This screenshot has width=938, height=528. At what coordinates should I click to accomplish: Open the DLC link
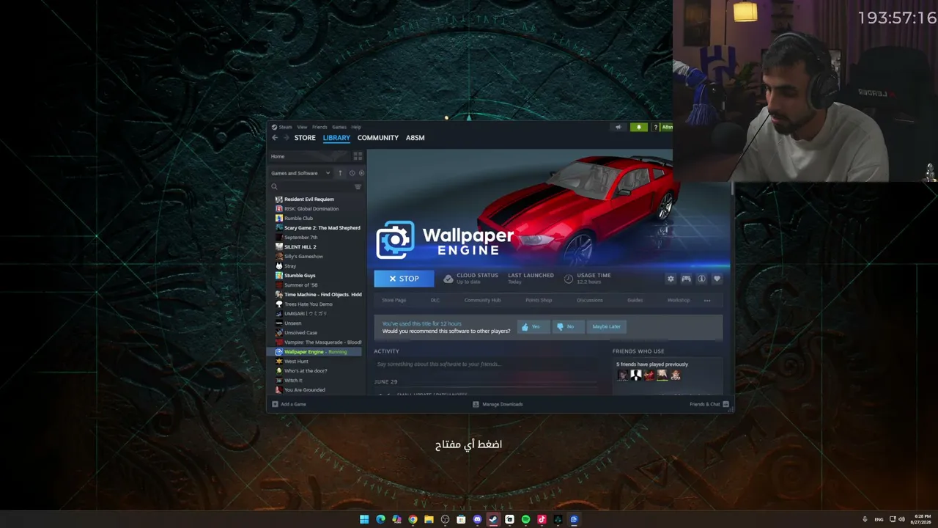[x=435, y=300]
